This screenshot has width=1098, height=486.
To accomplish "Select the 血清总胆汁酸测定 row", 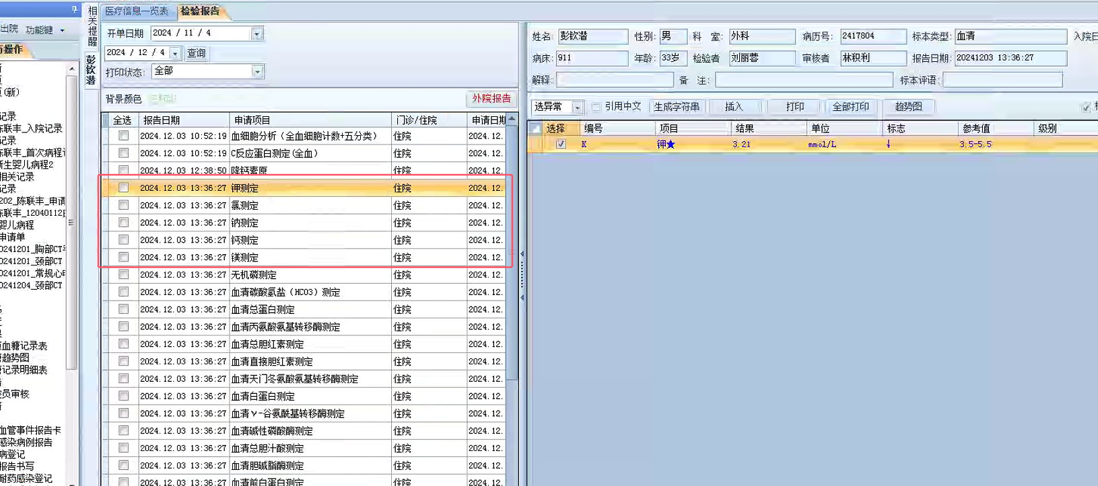I will [304, 448].
